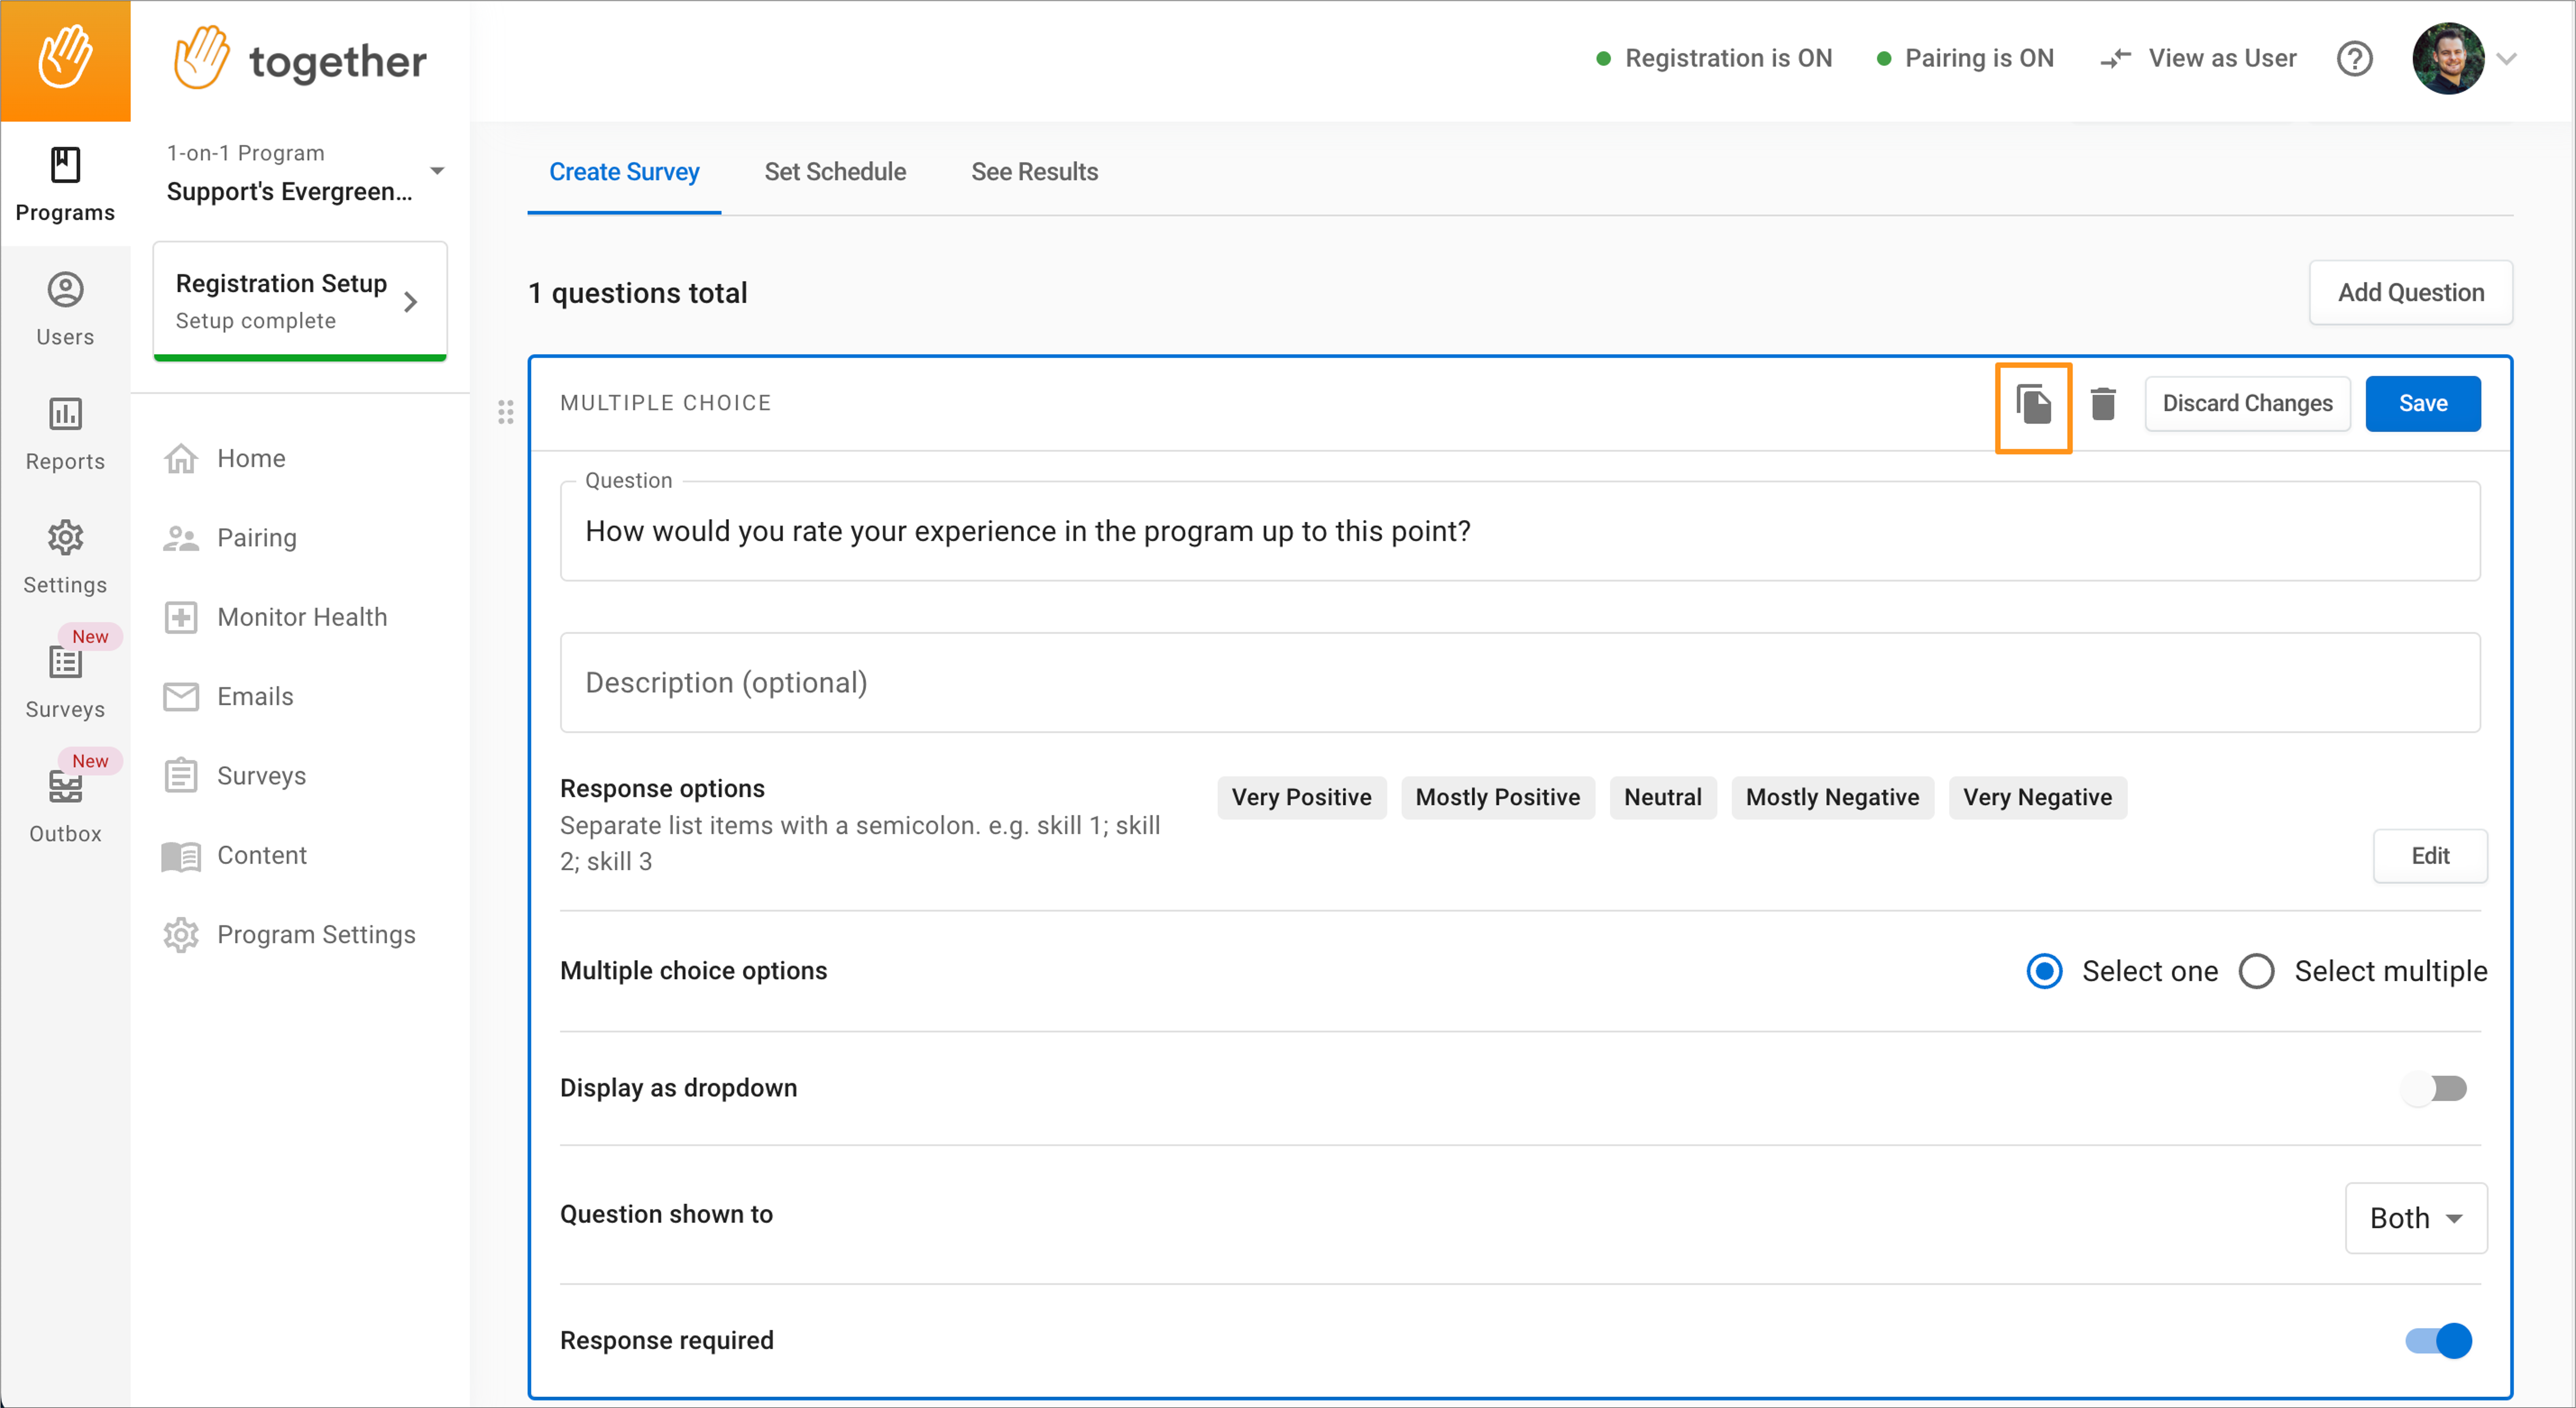Save the question
This screenshot has height=1408, width=2576.
2422,404
